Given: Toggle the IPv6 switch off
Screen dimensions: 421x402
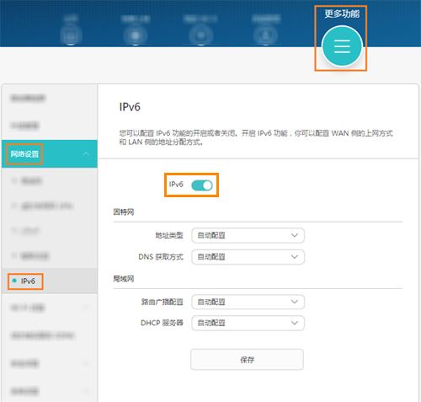Looking at the screenshot, I should pyautogui.click(x=202, y=185).
